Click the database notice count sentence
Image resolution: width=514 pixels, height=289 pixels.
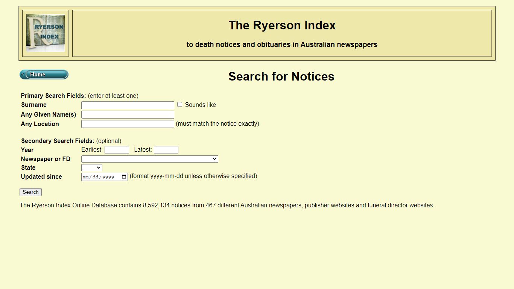click(227, 205)
